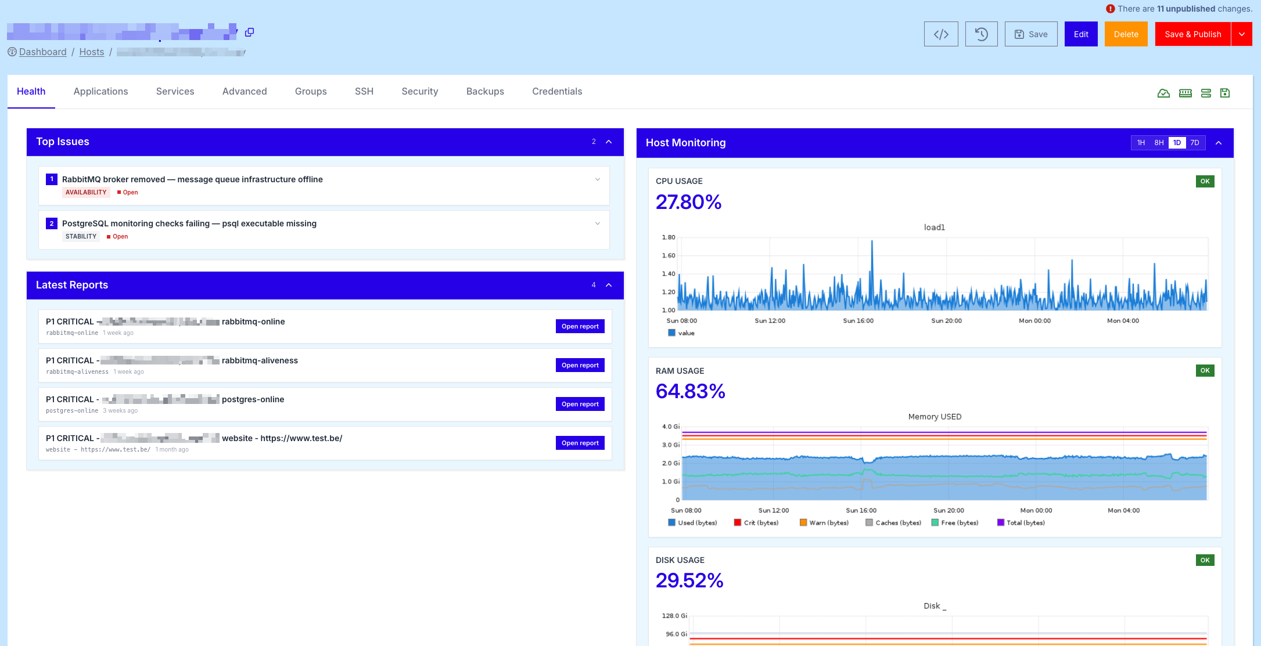The height and width of the screenshot is (646, 1261).
Task: Click Save & Publish
Action: [x=1193, y=34]
